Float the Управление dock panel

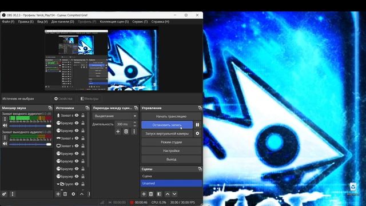click(x=200, y=108)
